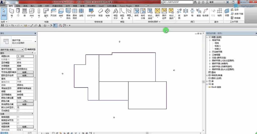Select the 面积边界 area boundary tool
257x134 pixels.
coord(164,14)
